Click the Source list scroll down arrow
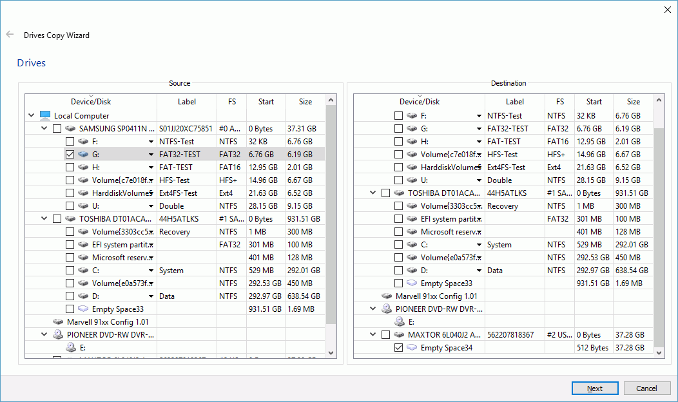This screenshot has width=678, height=402. tap(331, 353)
